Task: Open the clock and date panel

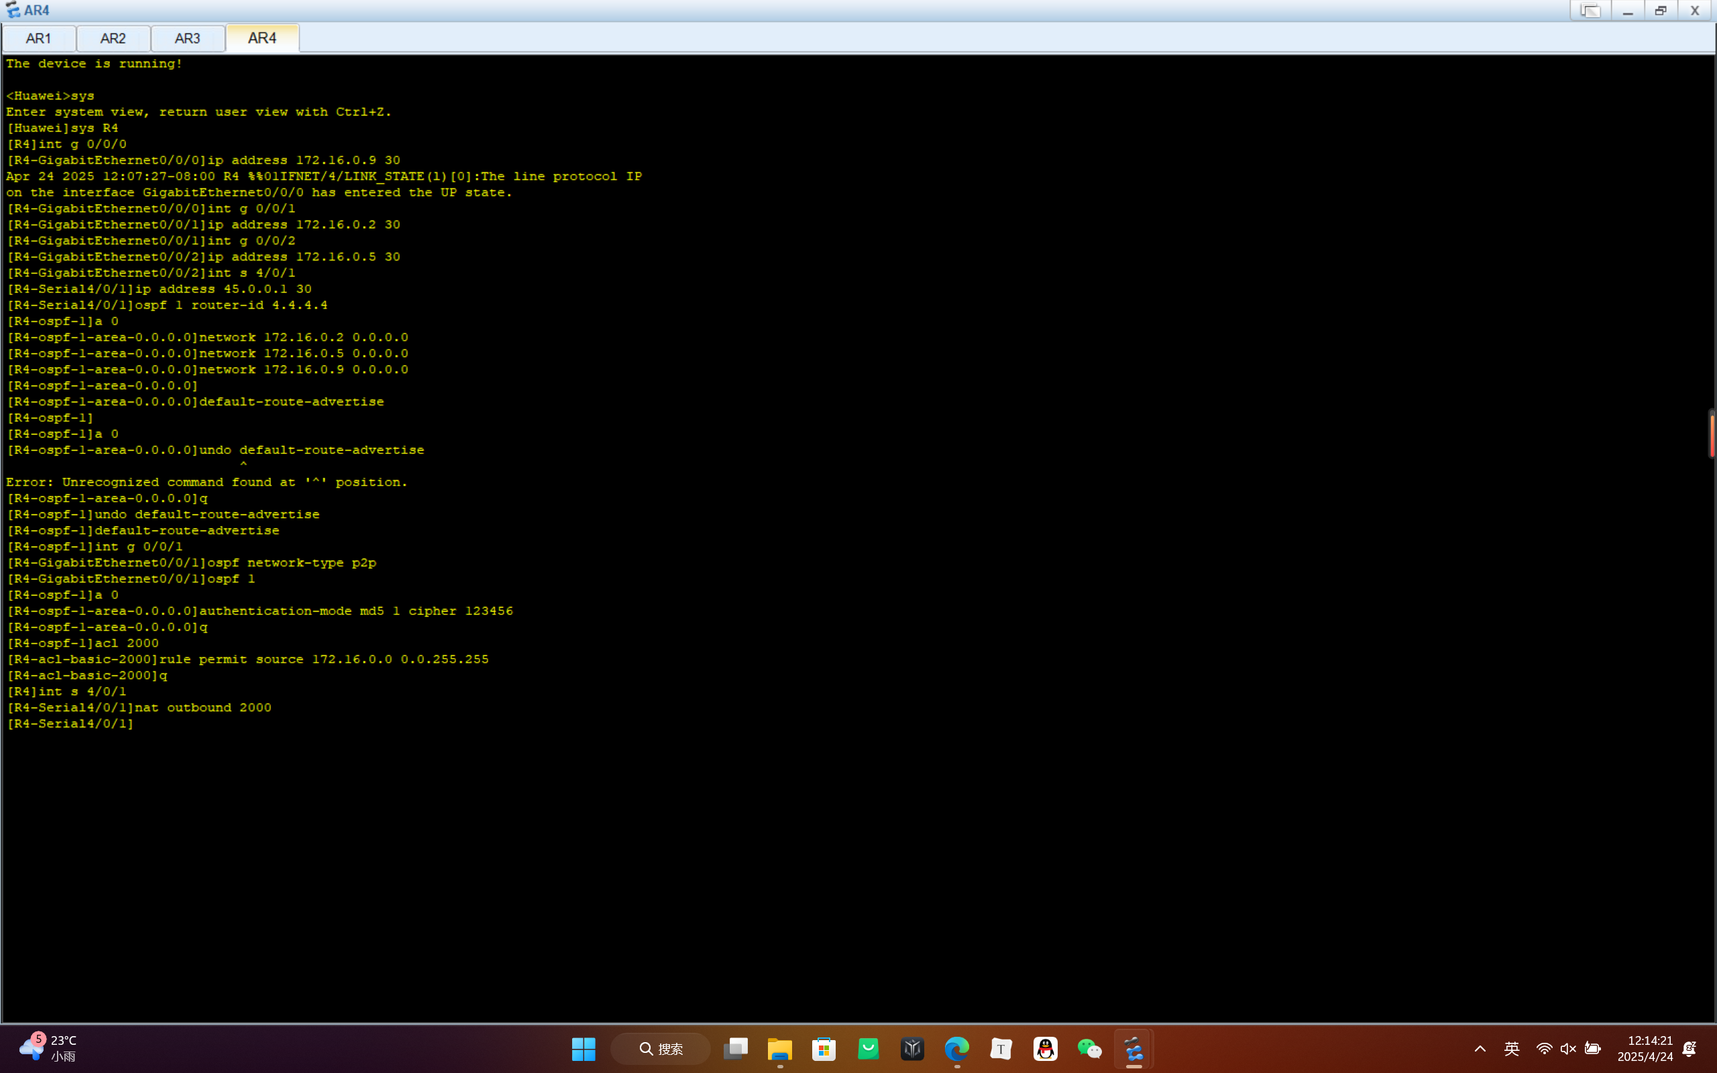Action: (x=1645, y=1049)
